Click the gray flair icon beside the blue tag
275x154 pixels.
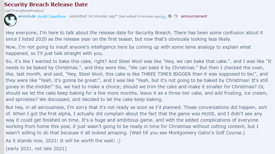(x=170, y=16)
